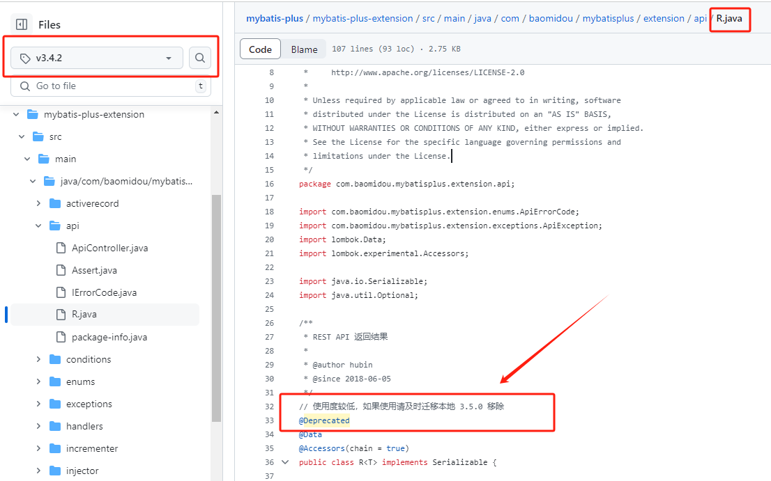Expand the injector folder chevron
Viewport: 771px width, 481px height.
tap(38, 471)
